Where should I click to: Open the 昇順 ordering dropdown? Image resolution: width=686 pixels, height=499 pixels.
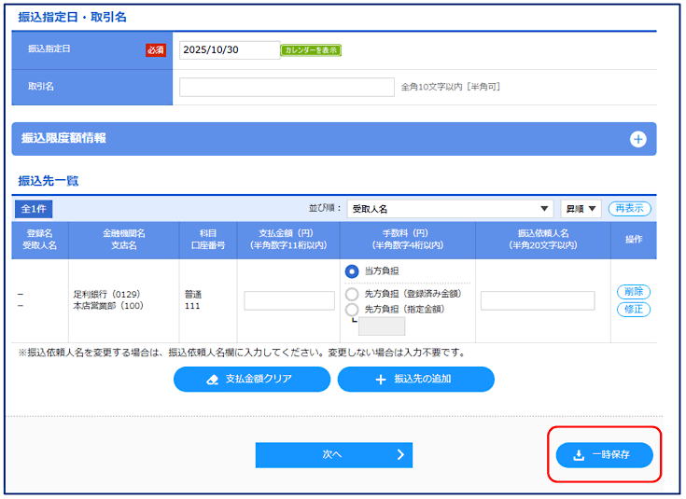point(581,209)
